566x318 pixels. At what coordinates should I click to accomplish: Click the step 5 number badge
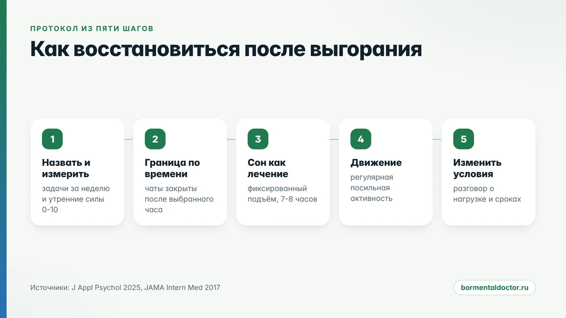click(464, 139)
